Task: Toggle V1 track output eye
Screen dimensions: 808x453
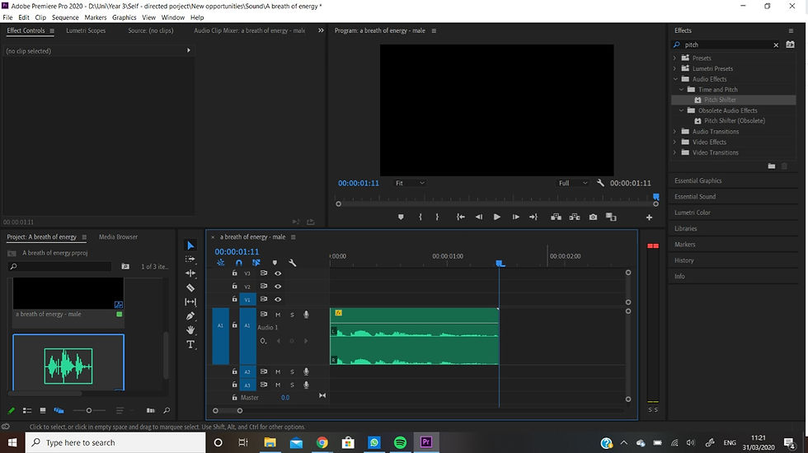Action: [x=278, y=299]
